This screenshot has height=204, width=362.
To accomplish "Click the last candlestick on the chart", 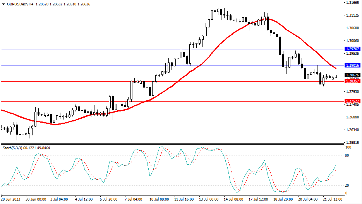I will [x=336, y=76].
